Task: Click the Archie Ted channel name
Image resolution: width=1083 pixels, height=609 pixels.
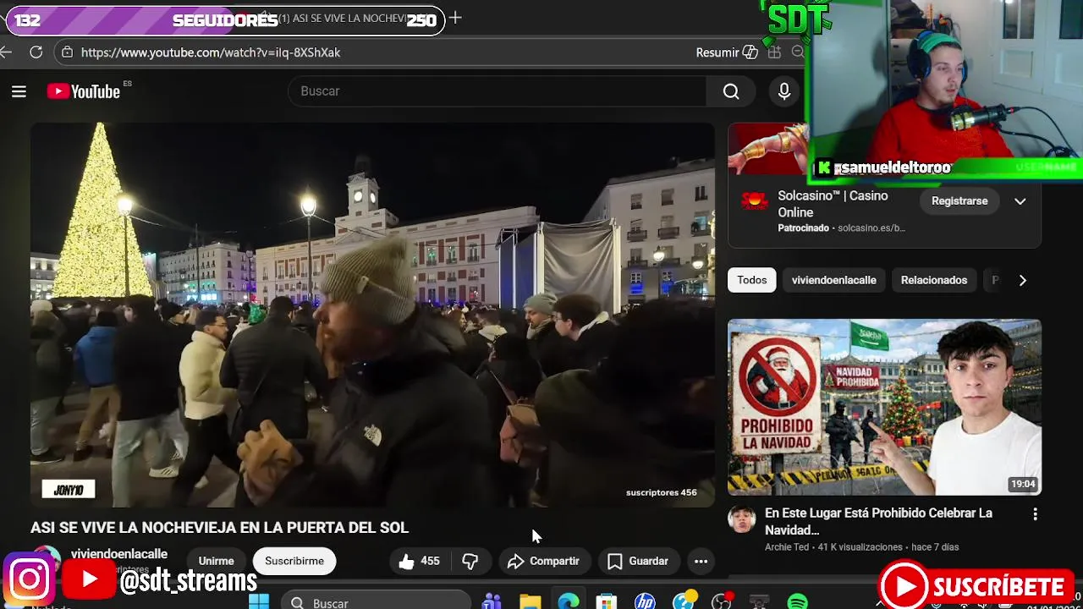Action: point(787,547)
